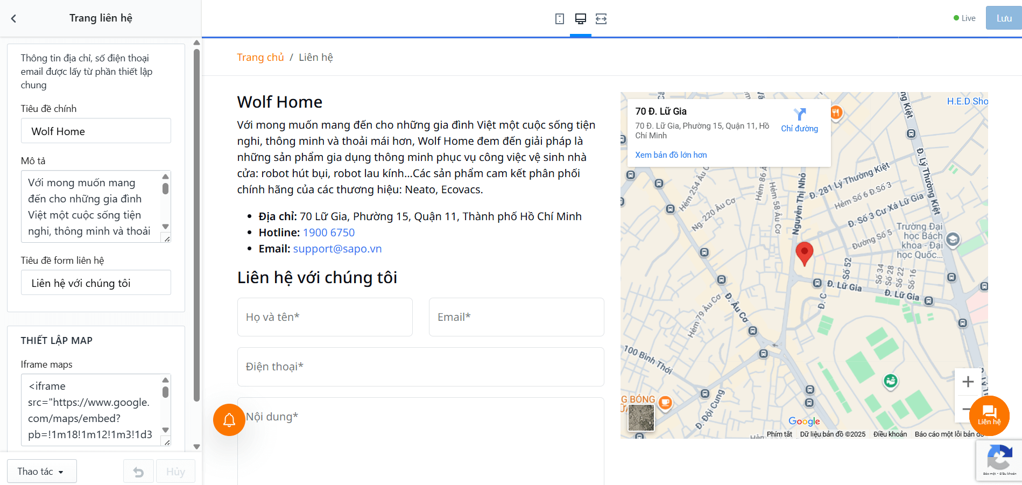Click the orange notification bell icon

click(229, 420)
